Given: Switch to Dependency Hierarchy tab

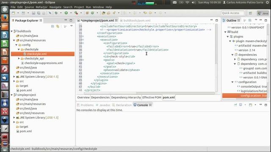Looking at the screenshot, I should click(x=126, y=98).
